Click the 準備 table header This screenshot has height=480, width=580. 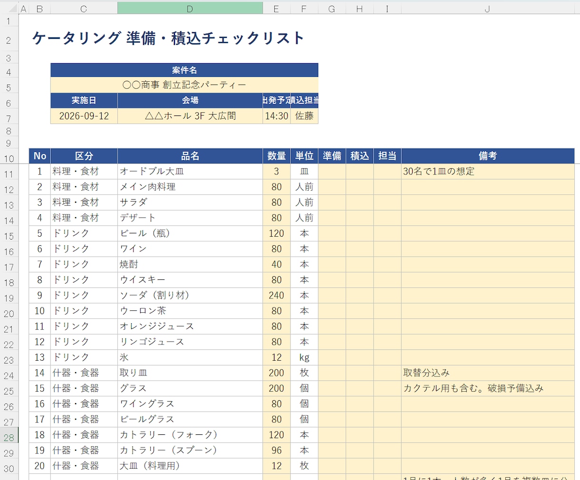point(332,156)
